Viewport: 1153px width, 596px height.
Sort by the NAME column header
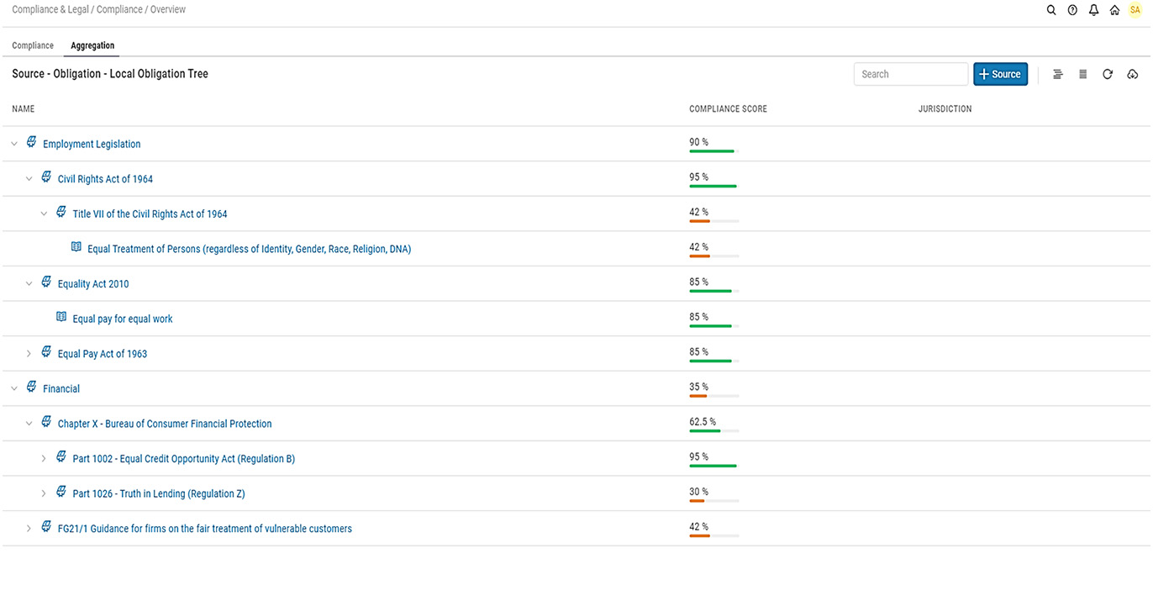[24, 109]
